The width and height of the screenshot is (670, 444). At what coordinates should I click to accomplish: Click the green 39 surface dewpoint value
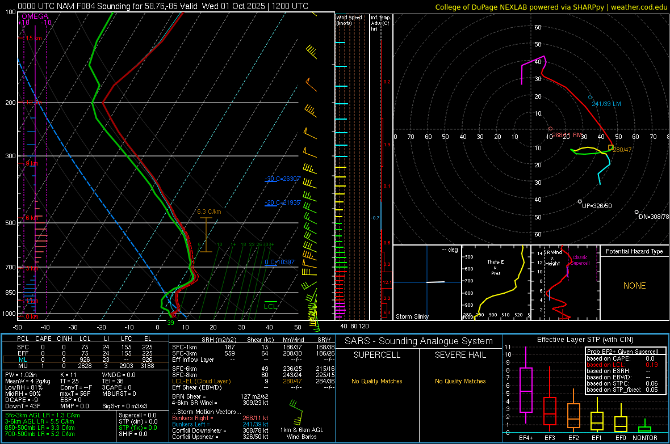click(170, 323)
